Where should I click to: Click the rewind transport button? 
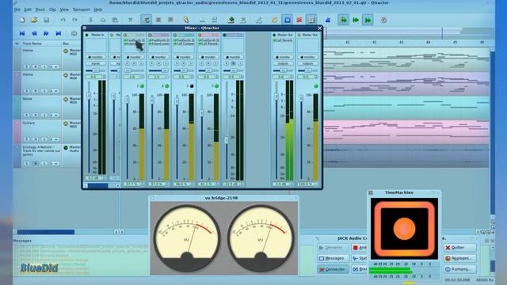point(34,33)
